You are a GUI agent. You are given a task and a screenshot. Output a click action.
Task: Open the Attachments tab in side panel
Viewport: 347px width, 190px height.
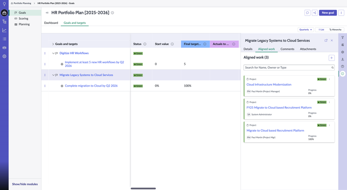pos(308,49)
